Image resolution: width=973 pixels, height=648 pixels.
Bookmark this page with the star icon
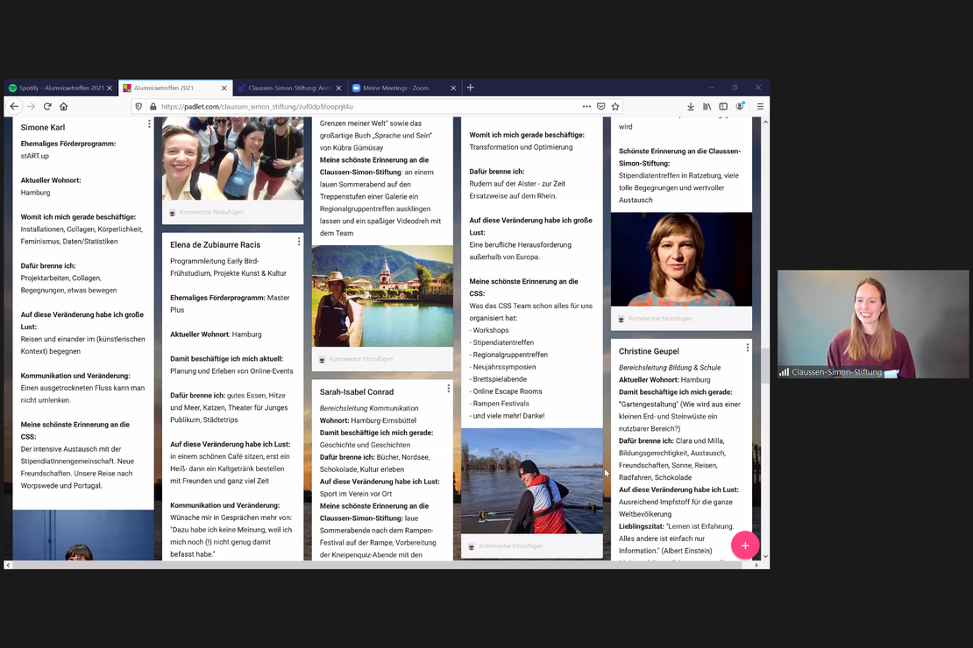point(615,106)
